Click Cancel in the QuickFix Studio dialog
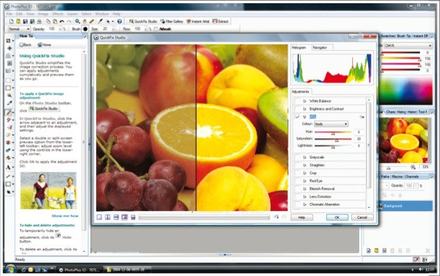The width and height of the screenshot is (440, 276). pyautogui.click(x=362, y=217)
